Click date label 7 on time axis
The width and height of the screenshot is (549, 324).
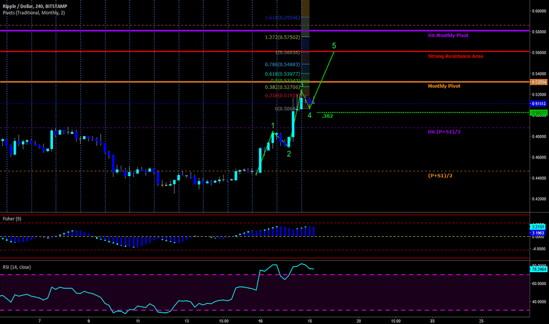point(39,320)
